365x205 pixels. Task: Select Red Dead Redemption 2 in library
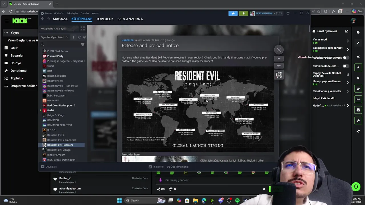(x=61, y=105)
